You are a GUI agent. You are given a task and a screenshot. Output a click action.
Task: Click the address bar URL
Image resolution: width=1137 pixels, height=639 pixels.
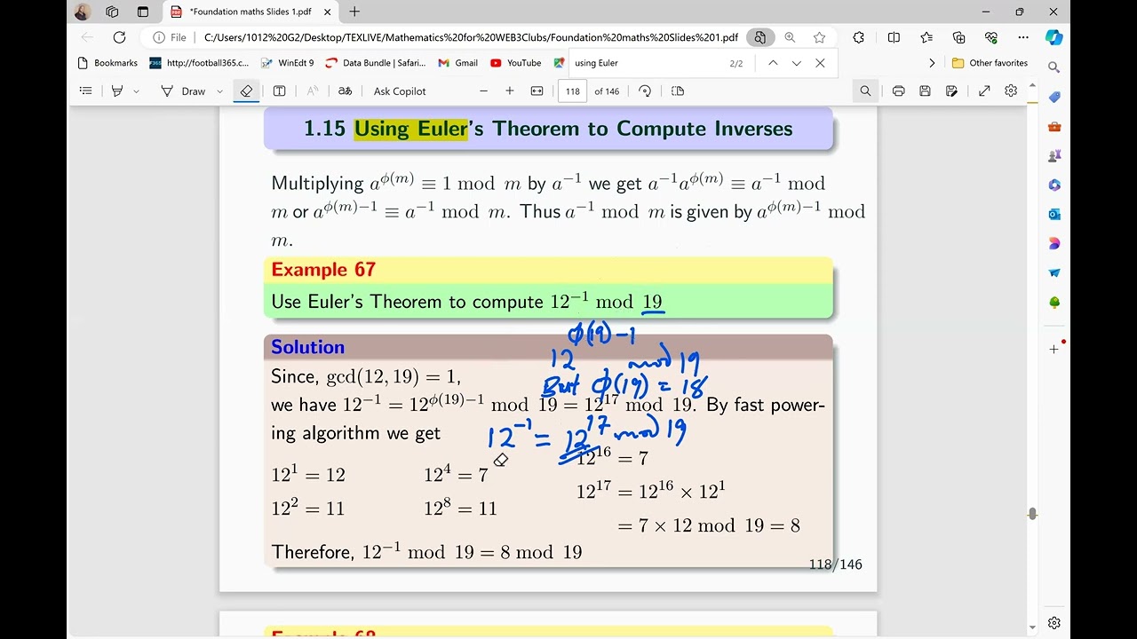pos(471,37)
